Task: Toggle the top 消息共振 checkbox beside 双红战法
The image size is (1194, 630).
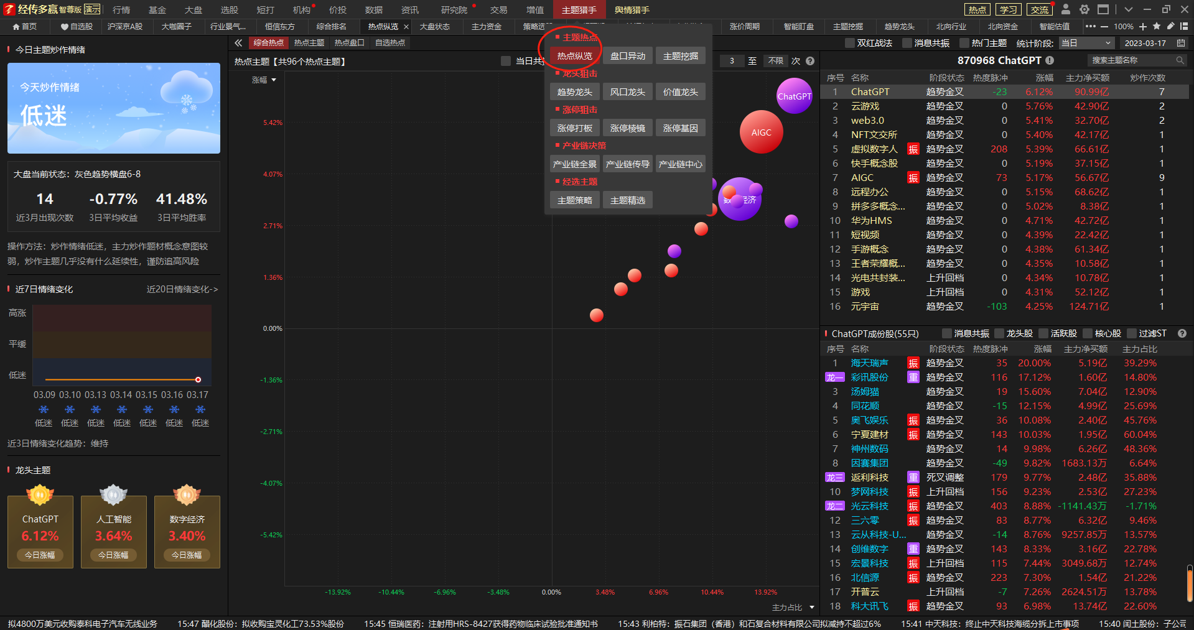Action: [x=907, y=43]
